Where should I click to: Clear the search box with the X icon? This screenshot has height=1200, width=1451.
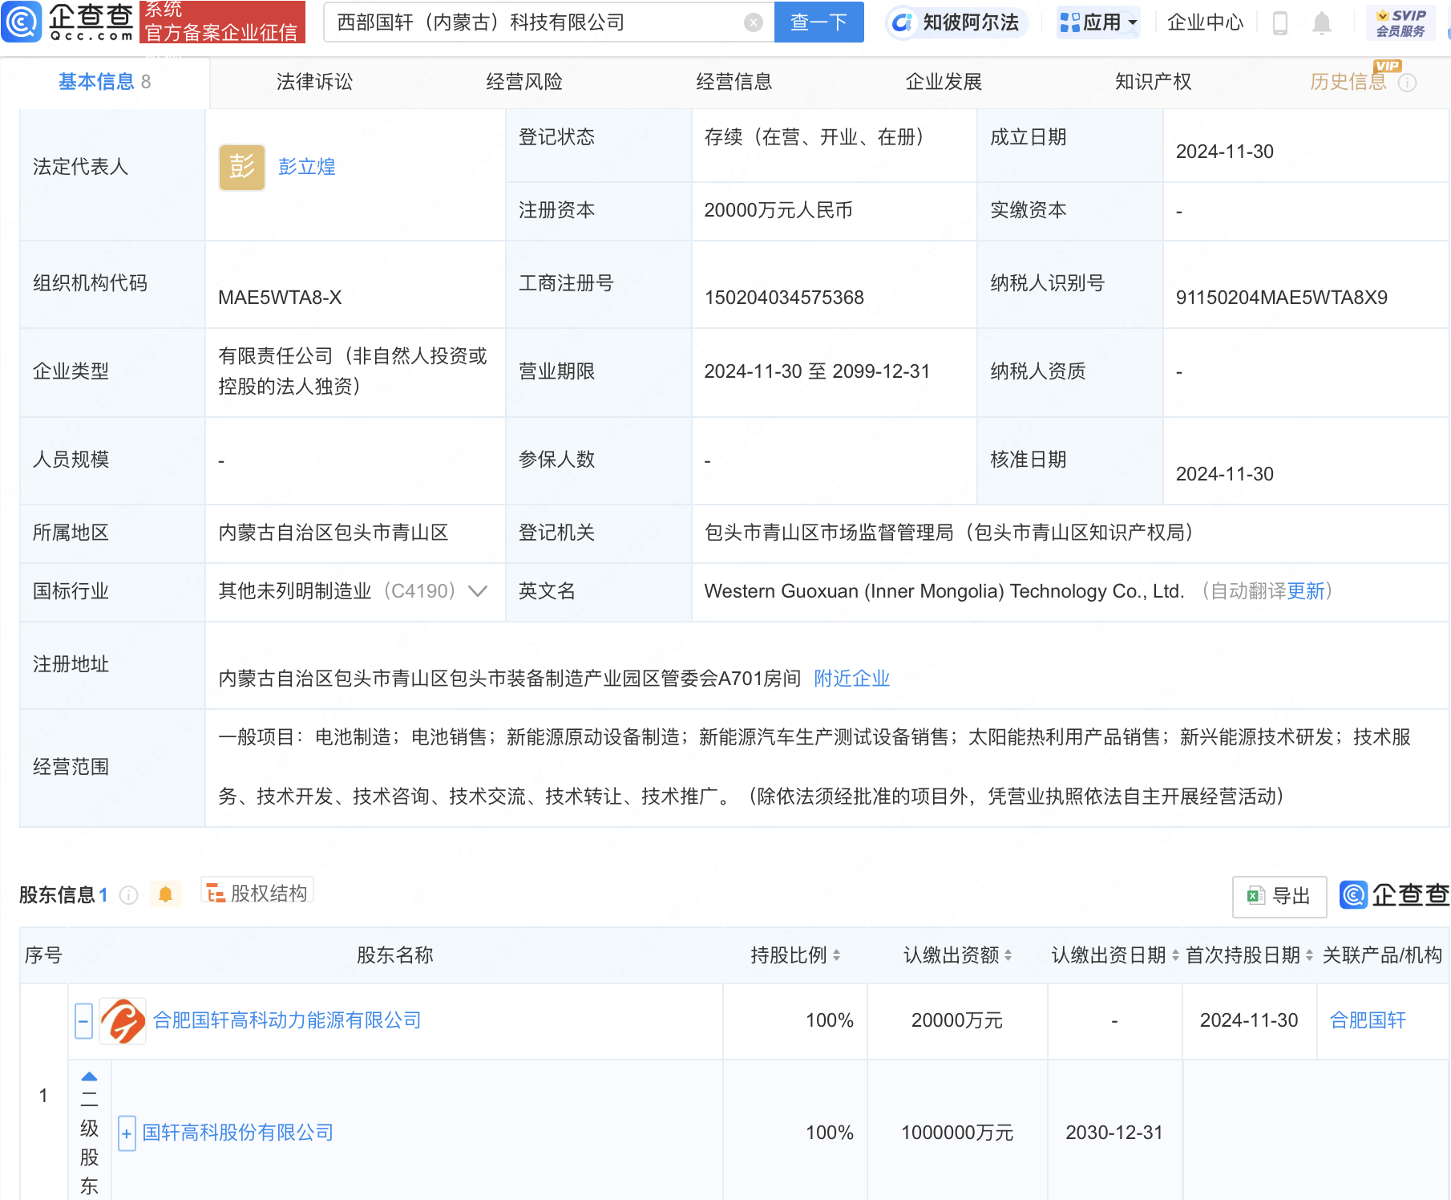click(753, 22)
